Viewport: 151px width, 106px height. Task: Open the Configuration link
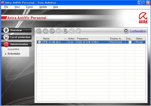[138, 31]
